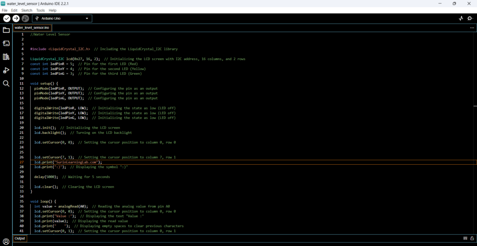The height and width of the screenshot is (246, 477).
Task: Minimize the Arduino IDE window
Action: tap(440, 3)
